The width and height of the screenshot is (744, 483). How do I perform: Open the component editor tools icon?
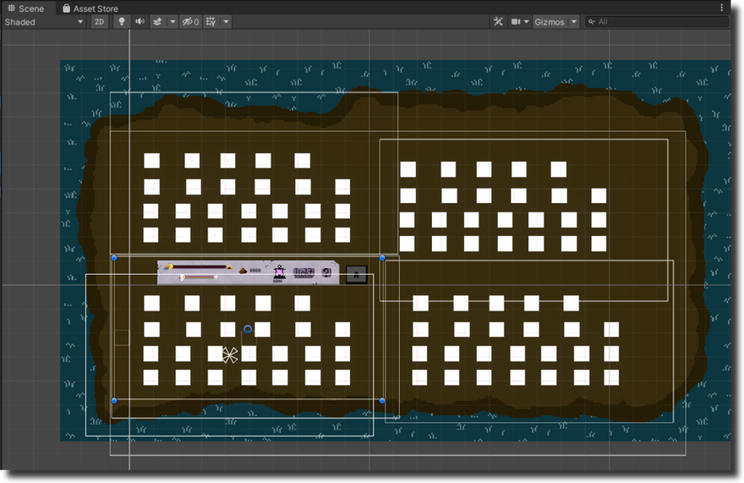point(498,22)
